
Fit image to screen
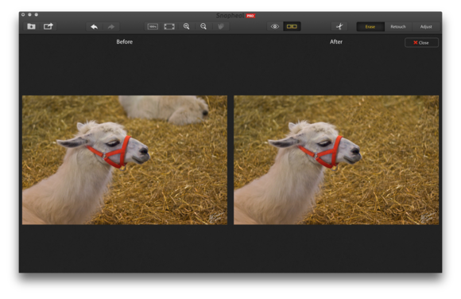[x=169, y=26]
